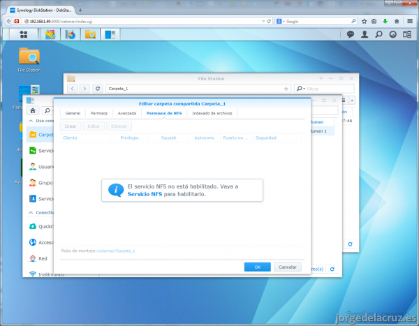Open File Station filter dropdown arrow

point(304,89)
